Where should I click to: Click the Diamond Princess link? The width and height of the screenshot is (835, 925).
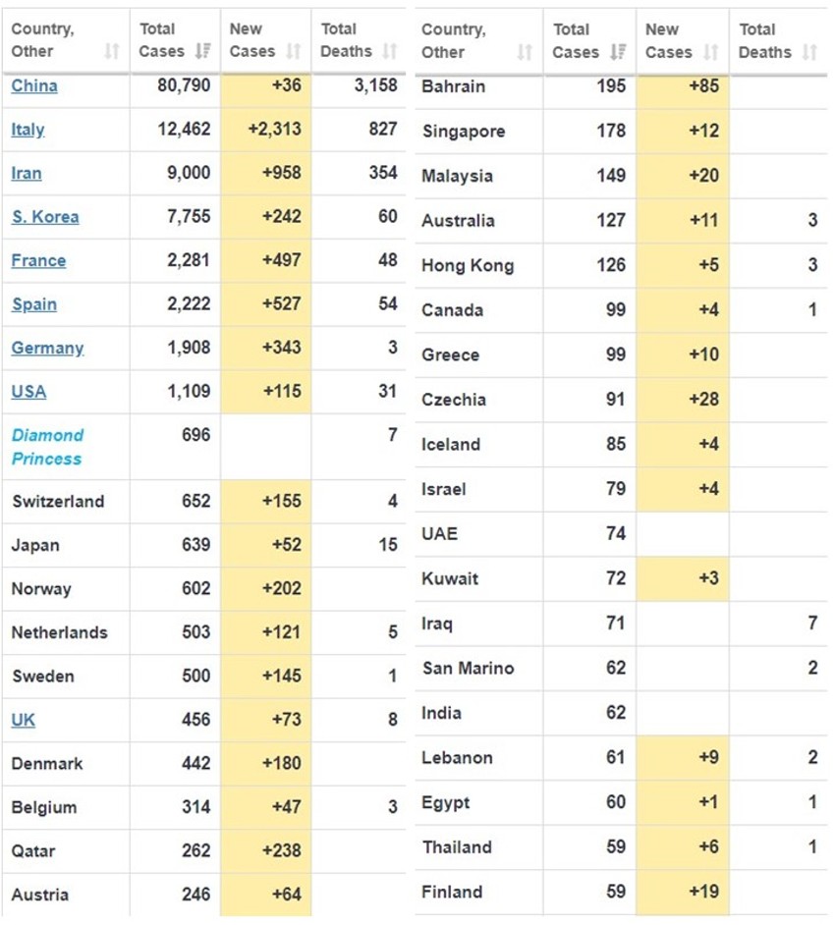[47, 447]
